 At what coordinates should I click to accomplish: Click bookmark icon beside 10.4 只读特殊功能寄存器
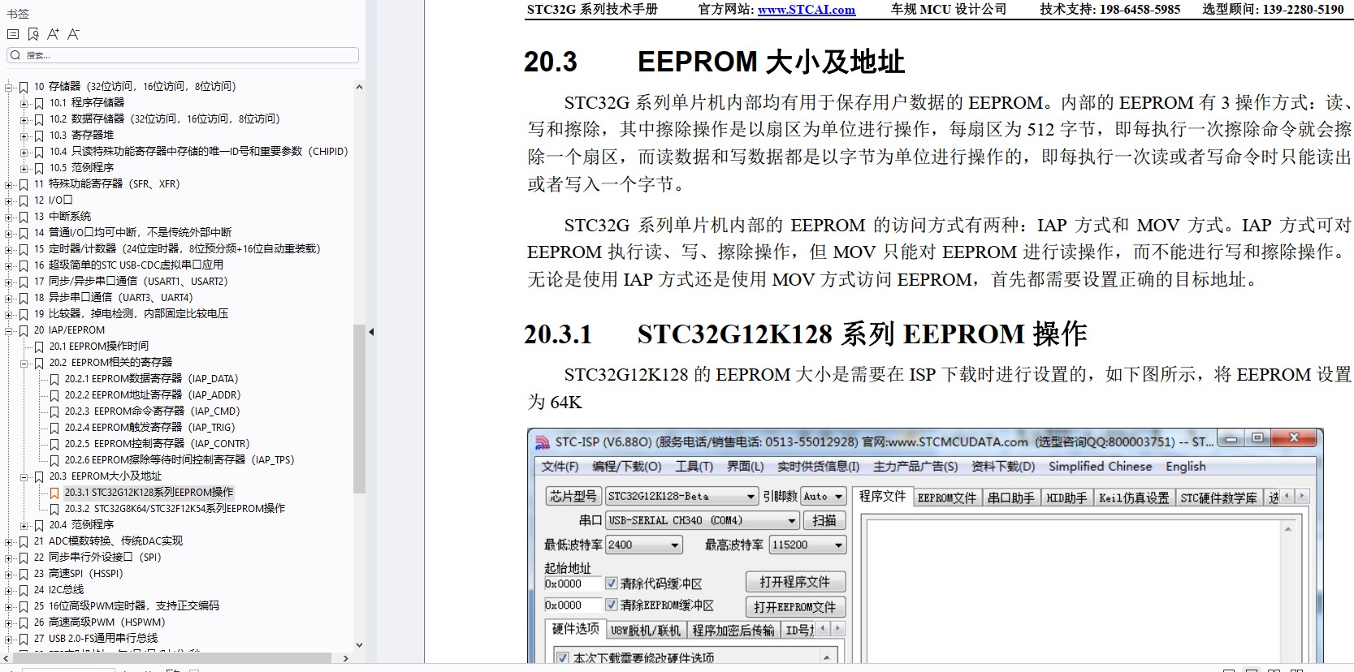(x=39, y=152)
